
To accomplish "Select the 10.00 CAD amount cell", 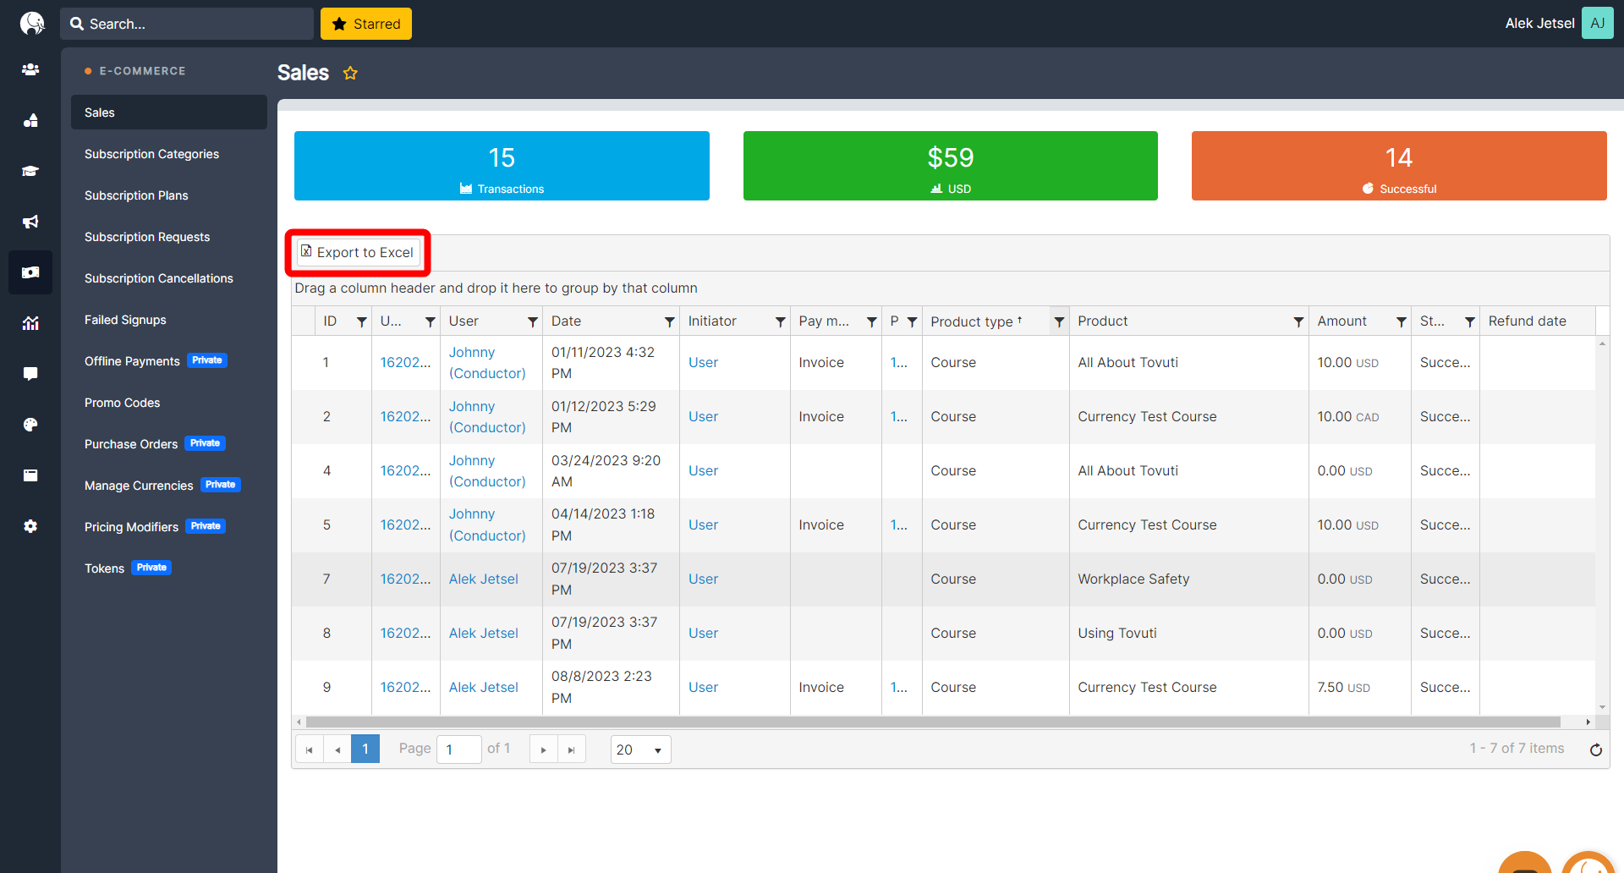I will [1359, 417].
